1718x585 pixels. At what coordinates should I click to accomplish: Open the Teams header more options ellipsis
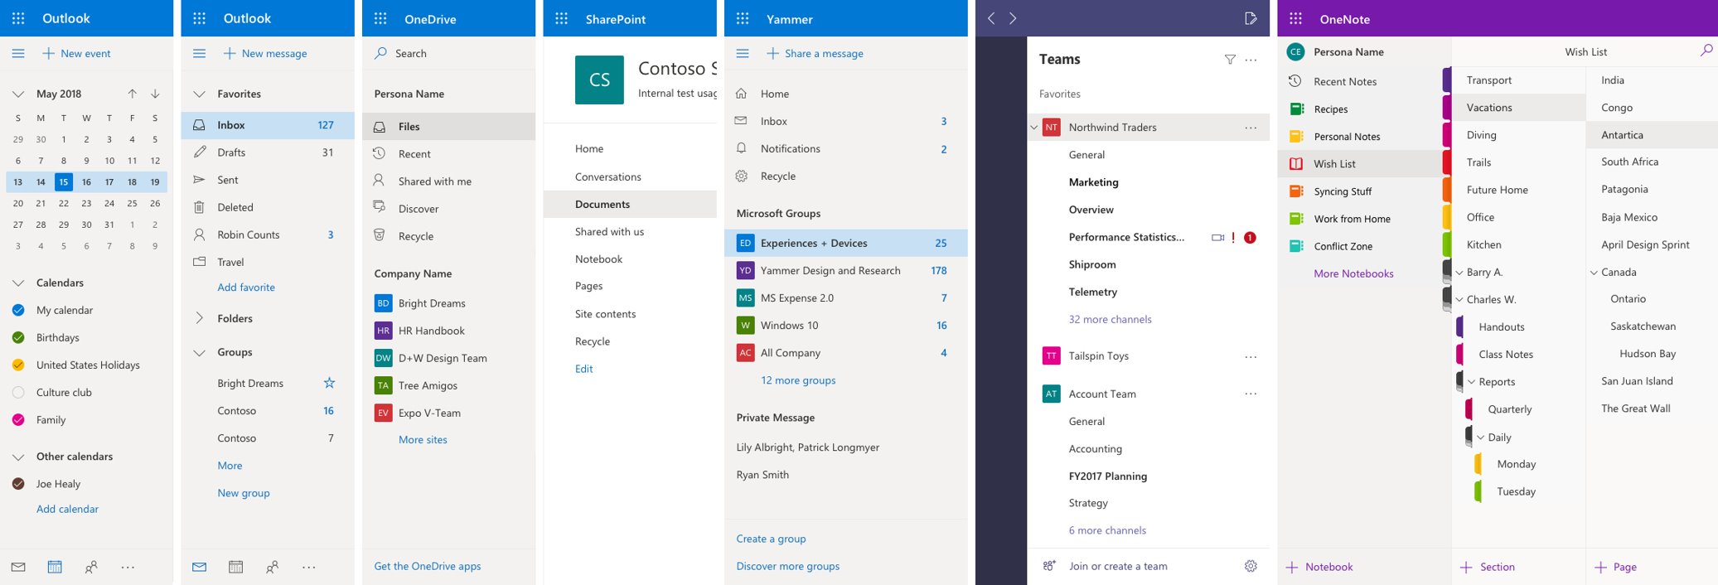click(x=1251, y=60)
